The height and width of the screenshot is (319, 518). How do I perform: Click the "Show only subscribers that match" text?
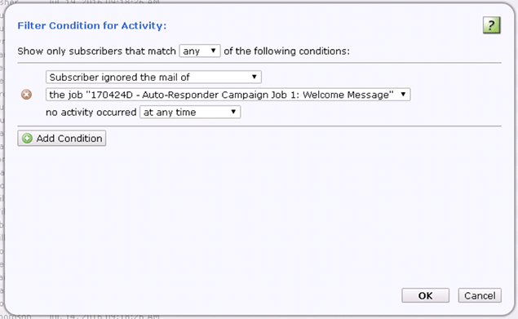coord(96,51)
